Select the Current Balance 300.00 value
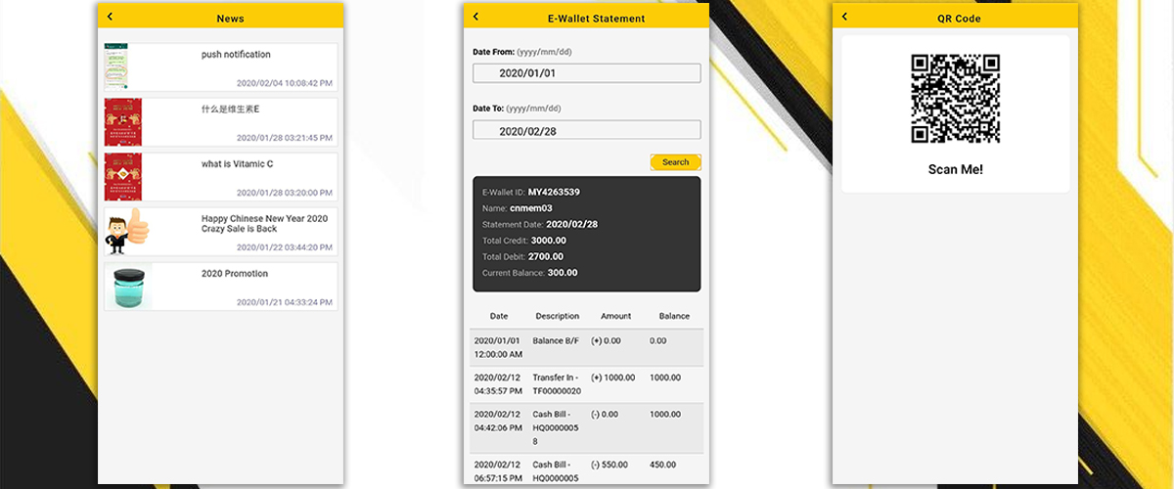Image resolution: width=1174 pixels, height=489 pixels. tap(563, 273)
